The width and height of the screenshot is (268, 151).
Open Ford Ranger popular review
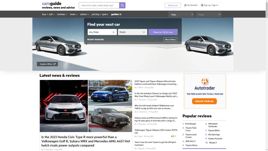(x=191, y=124)
